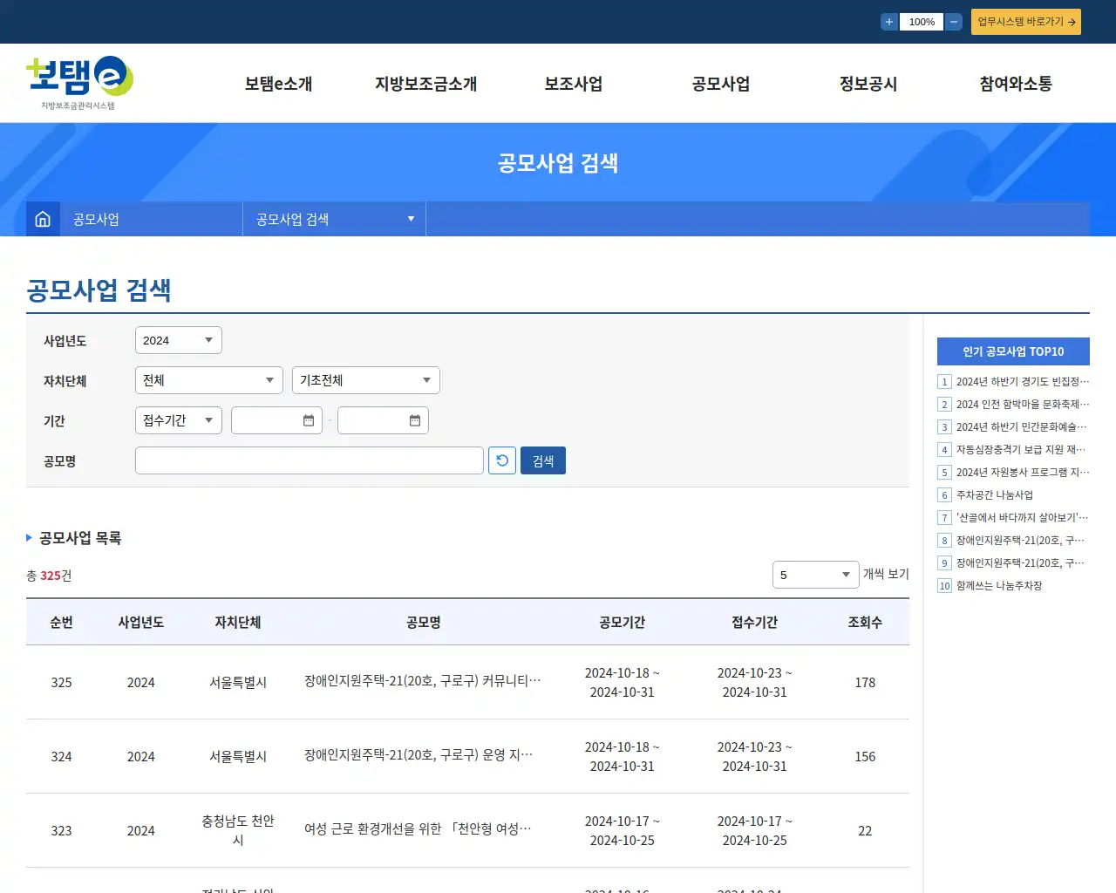1116x893 pixels.
Task: Expand the 공모사업 검색 breadcrumb dropdown
Action: pos(335,219)
